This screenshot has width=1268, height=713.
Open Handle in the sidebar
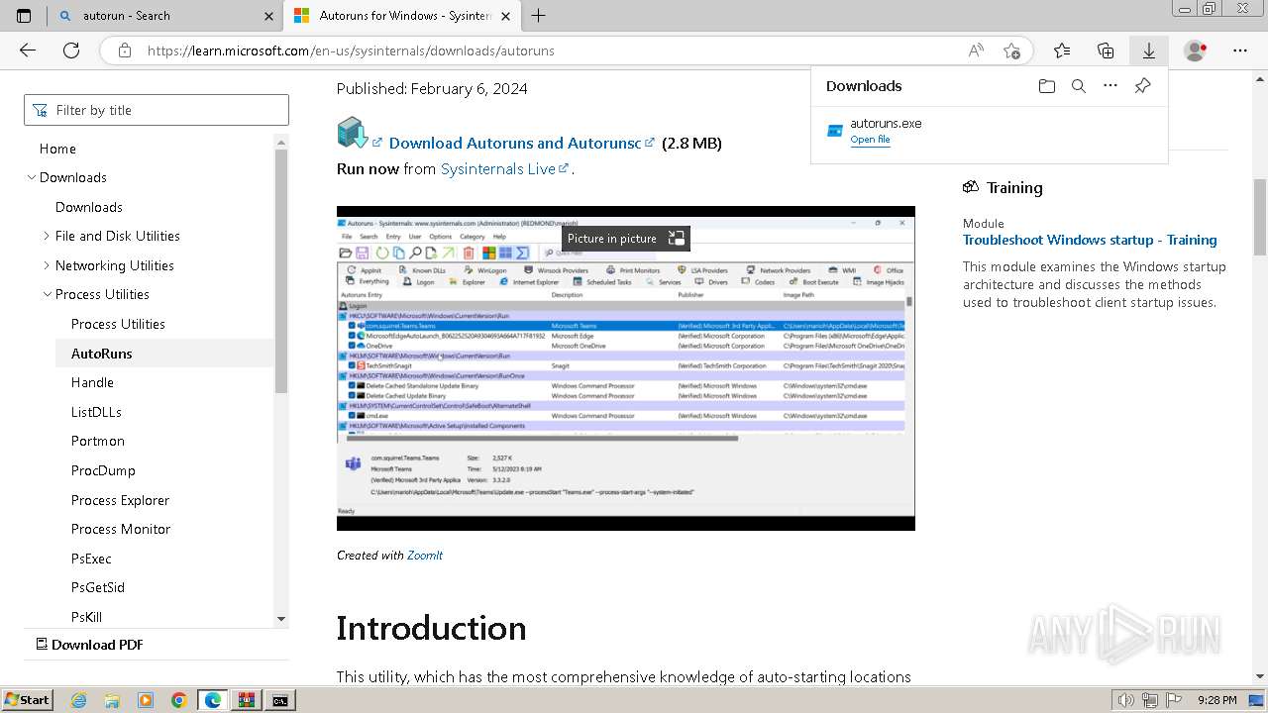click(92, 382)
